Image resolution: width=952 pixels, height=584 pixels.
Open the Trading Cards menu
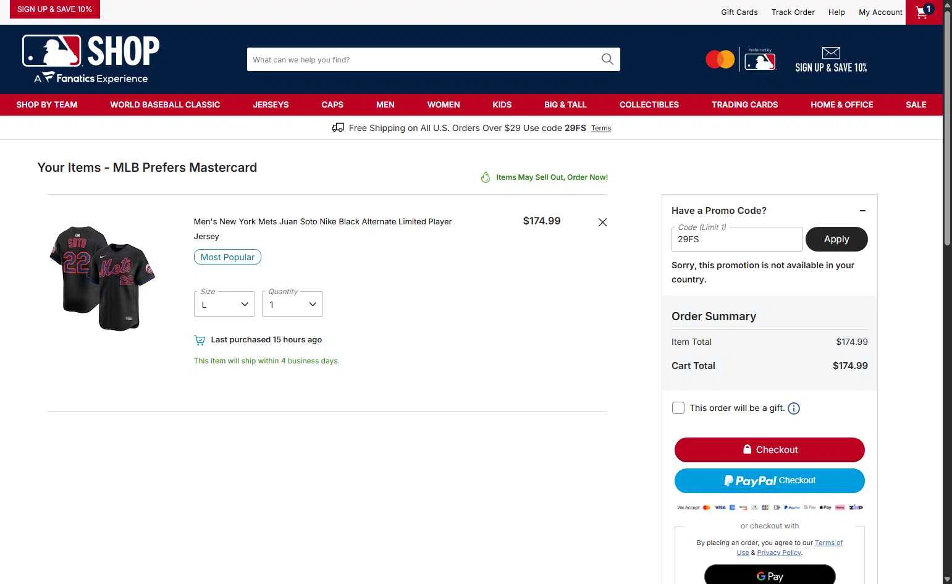(744, 104)
